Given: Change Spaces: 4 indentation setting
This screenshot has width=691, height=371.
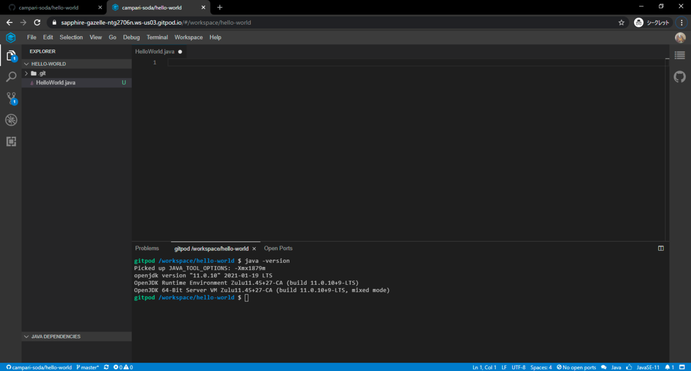Looking at the screenshot, I should pos(540,367).
